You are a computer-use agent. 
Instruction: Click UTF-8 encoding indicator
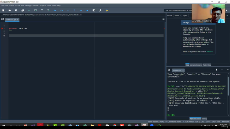pyautogui.click(x=208, y=122)
